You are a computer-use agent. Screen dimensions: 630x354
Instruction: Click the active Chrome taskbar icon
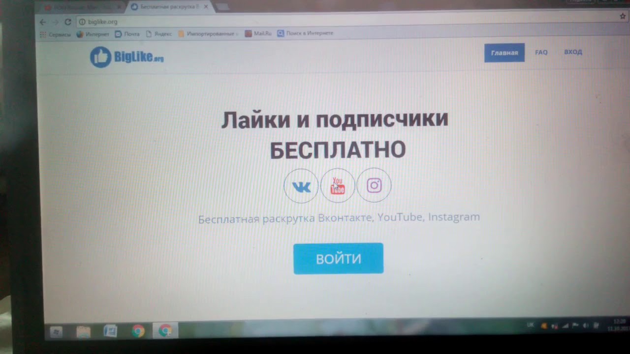click(x=165, y=331)
